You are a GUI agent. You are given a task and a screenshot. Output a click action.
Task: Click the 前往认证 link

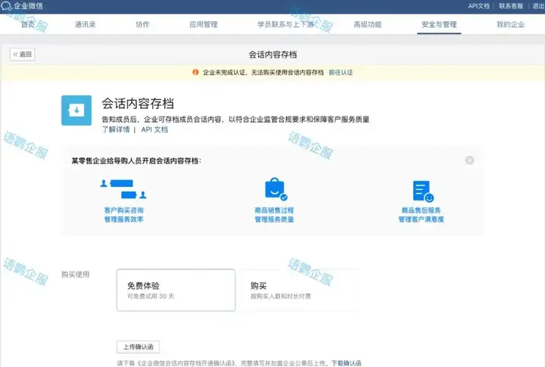click(341, 73)
